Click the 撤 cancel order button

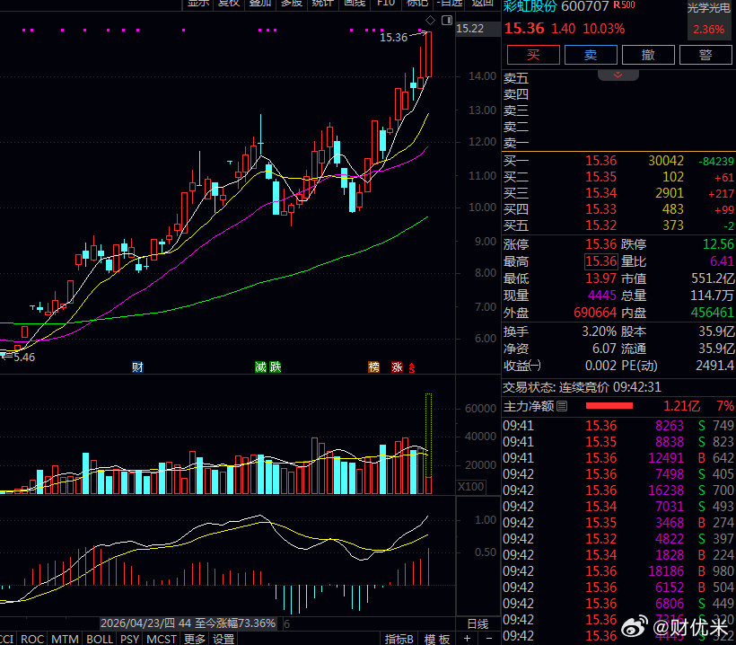pyautogui.click(x=648, y=55)
